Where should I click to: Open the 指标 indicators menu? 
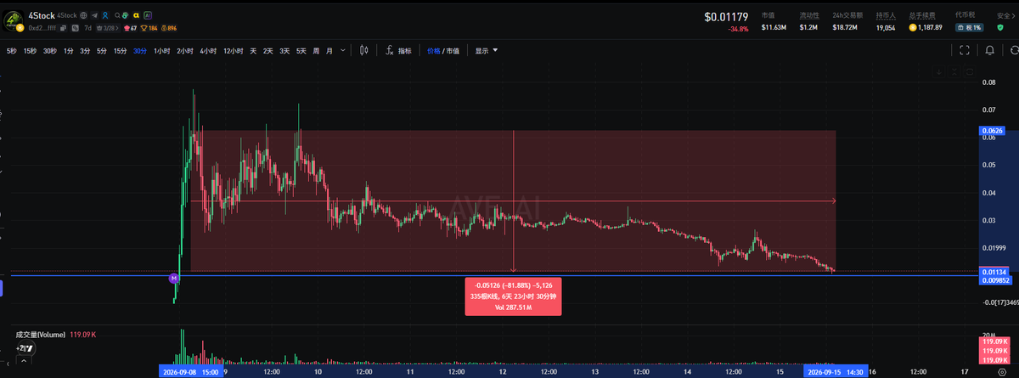pos(398,51)
